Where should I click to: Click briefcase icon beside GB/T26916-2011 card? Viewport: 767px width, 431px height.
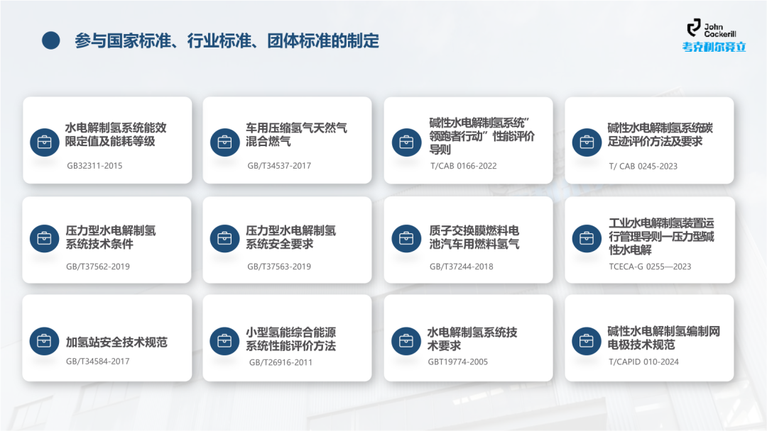coord(224,341)
